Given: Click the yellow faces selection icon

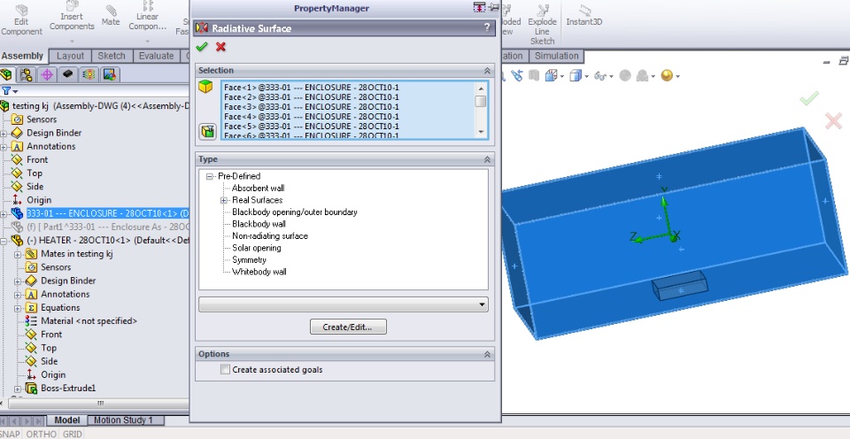Looking at the screenshot, I should pyautogui.click(x=205, y=88).
